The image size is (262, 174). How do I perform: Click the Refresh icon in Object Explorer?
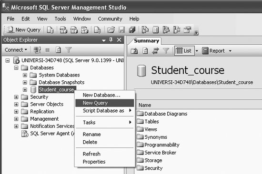tap(58, 50)
